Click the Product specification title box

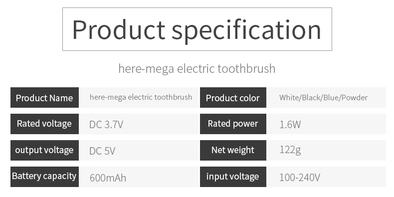coord(197,29)
